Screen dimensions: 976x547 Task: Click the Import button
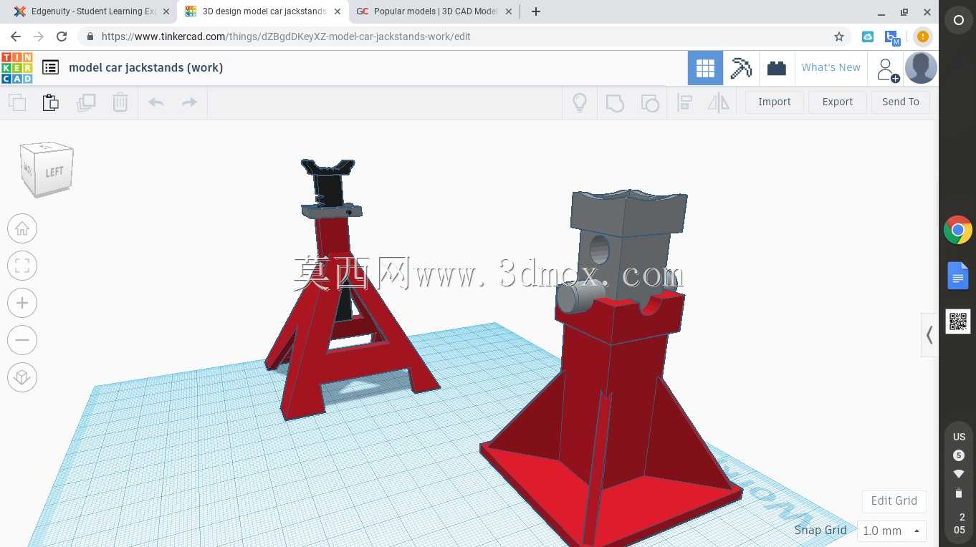point(775,102)
